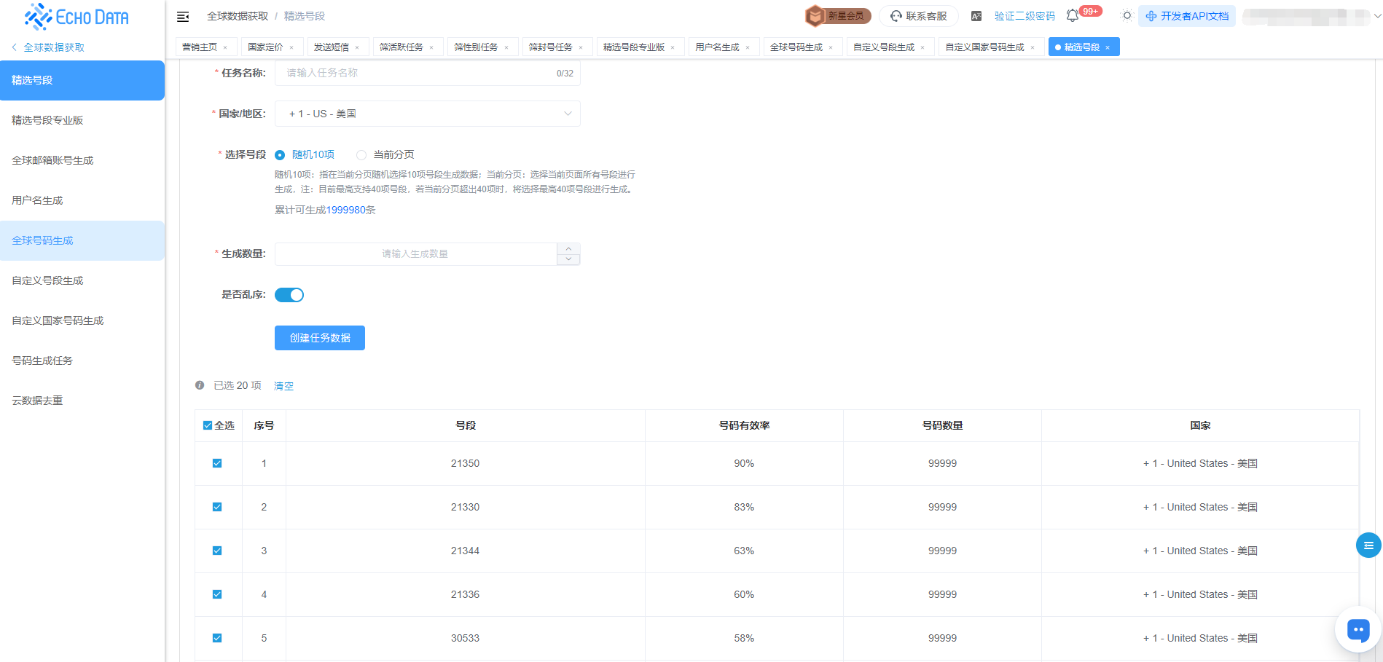Toggle 全选 checkbox in table header
1383x662 pixels.
pos(208,425)
